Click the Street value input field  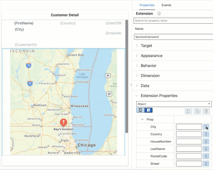189,164
